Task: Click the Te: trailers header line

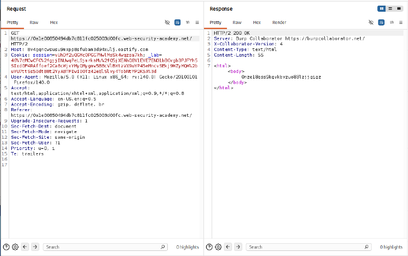Action: pos(27,154)
